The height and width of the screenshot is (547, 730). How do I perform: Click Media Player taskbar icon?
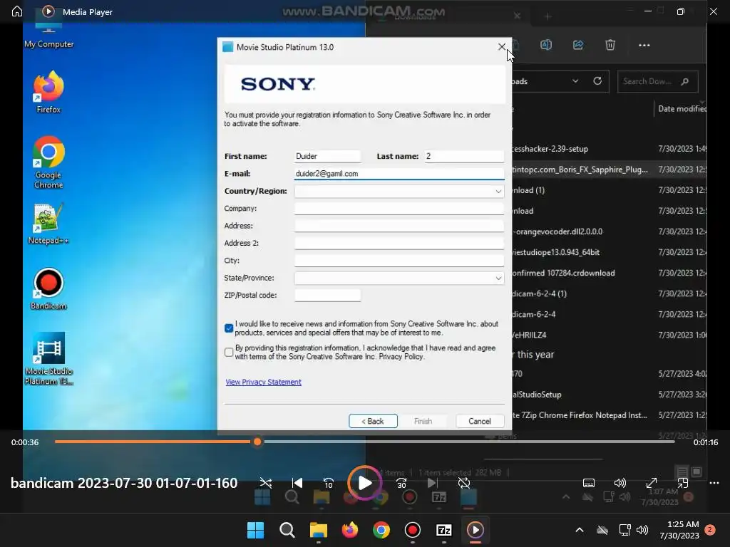475,530
